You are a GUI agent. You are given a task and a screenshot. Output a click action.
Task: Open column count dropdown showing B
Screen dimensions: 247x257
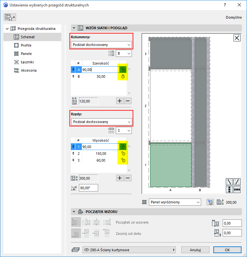(x=124, y=53)
